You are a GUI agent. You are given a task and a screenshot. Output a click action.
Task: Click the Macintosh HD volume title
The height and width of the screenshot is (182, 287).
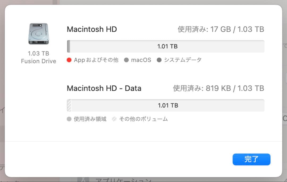tap(92, 29)
